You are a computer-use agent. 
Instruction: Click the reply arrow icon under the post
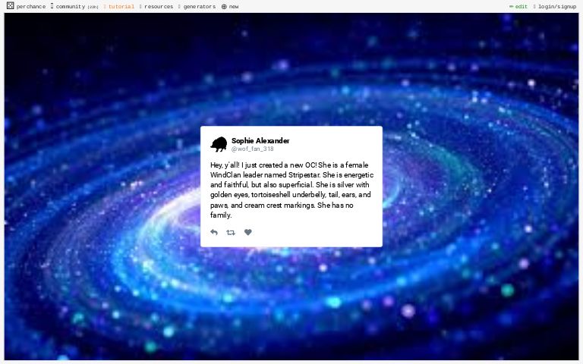pyautogui.click(x=214, y=232)
